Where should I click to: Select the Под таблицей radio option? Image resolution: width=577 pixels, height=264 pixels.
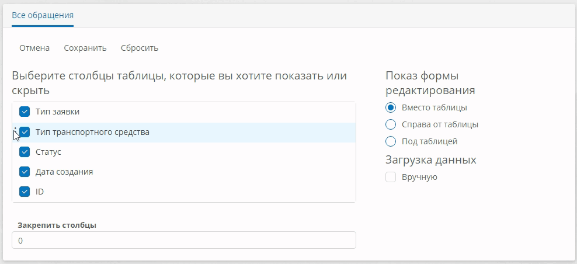(391, 141)
